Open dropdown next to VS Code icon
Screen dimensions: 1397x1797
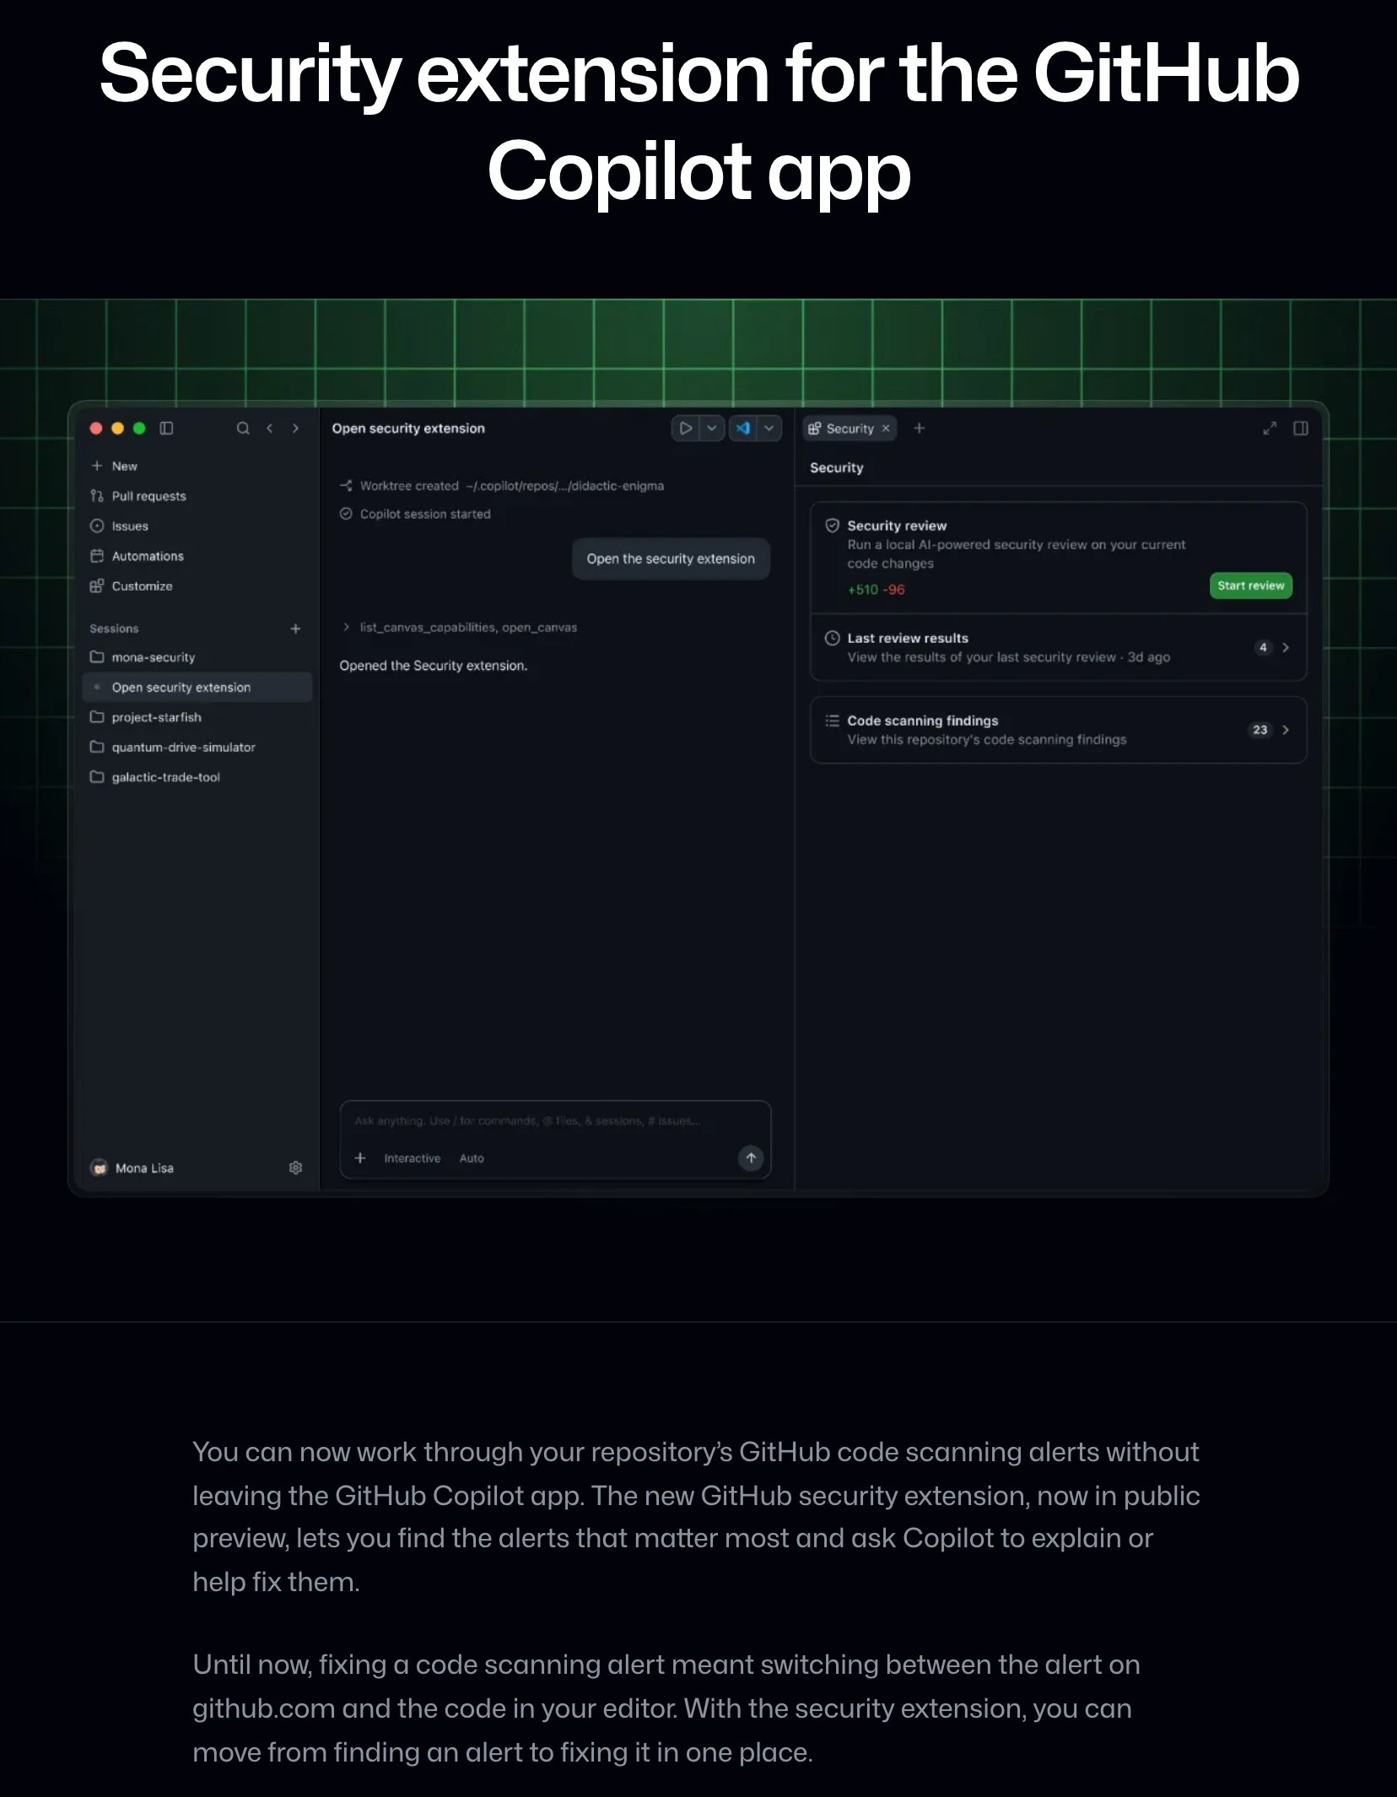click(x=769, y=429)
